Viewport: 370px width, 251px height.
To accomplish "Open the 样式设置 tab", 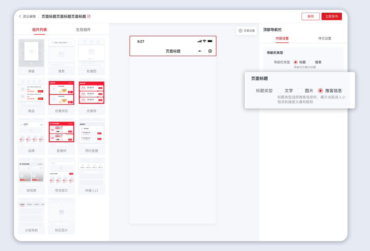I will click(x=325, y=38).
